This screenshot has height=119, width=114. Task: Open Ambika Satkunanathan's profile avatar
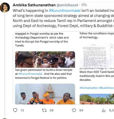point(5,8)
